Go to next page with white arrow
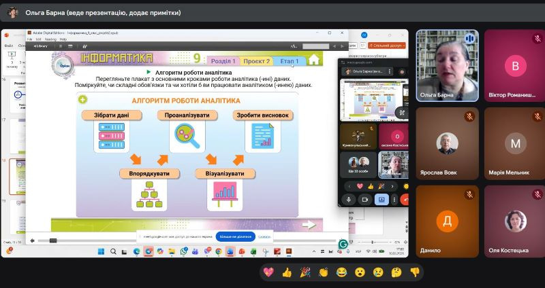 coord(309,224)
